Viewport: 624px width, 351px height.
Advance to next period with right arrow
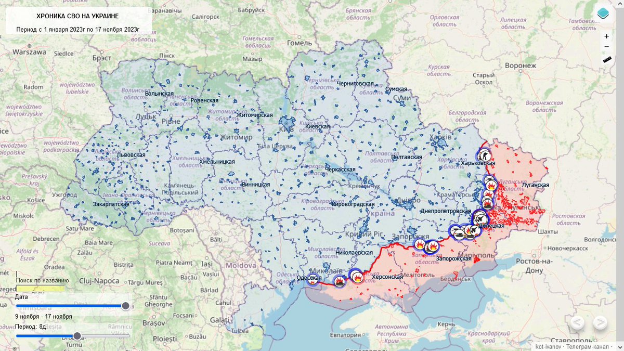coord(600,322)
